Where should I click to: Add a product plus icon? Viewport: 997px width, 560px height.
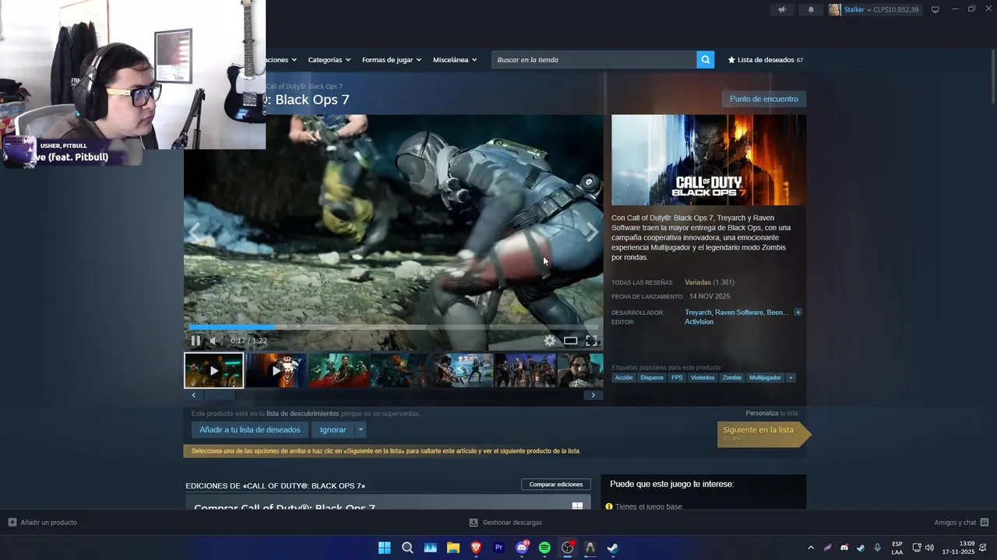pyautogui.click(x=12, y=523)
